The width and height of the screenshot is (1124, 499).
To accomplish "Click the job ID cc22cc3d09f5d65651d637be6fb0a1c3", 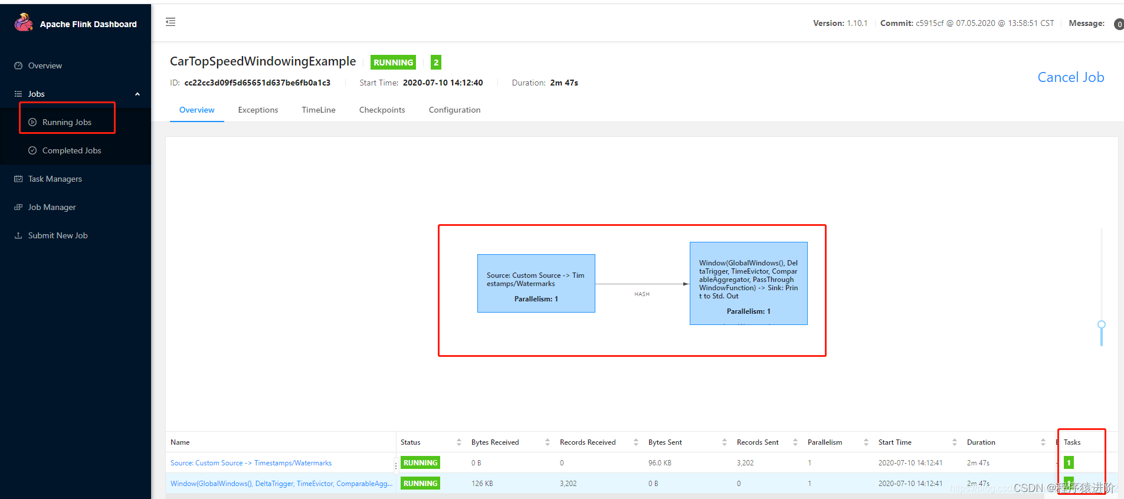I will point(257,83).
